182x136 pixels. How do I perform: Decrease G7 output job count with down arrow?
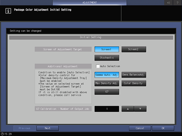pyautogui.click(x=140, y=109)
